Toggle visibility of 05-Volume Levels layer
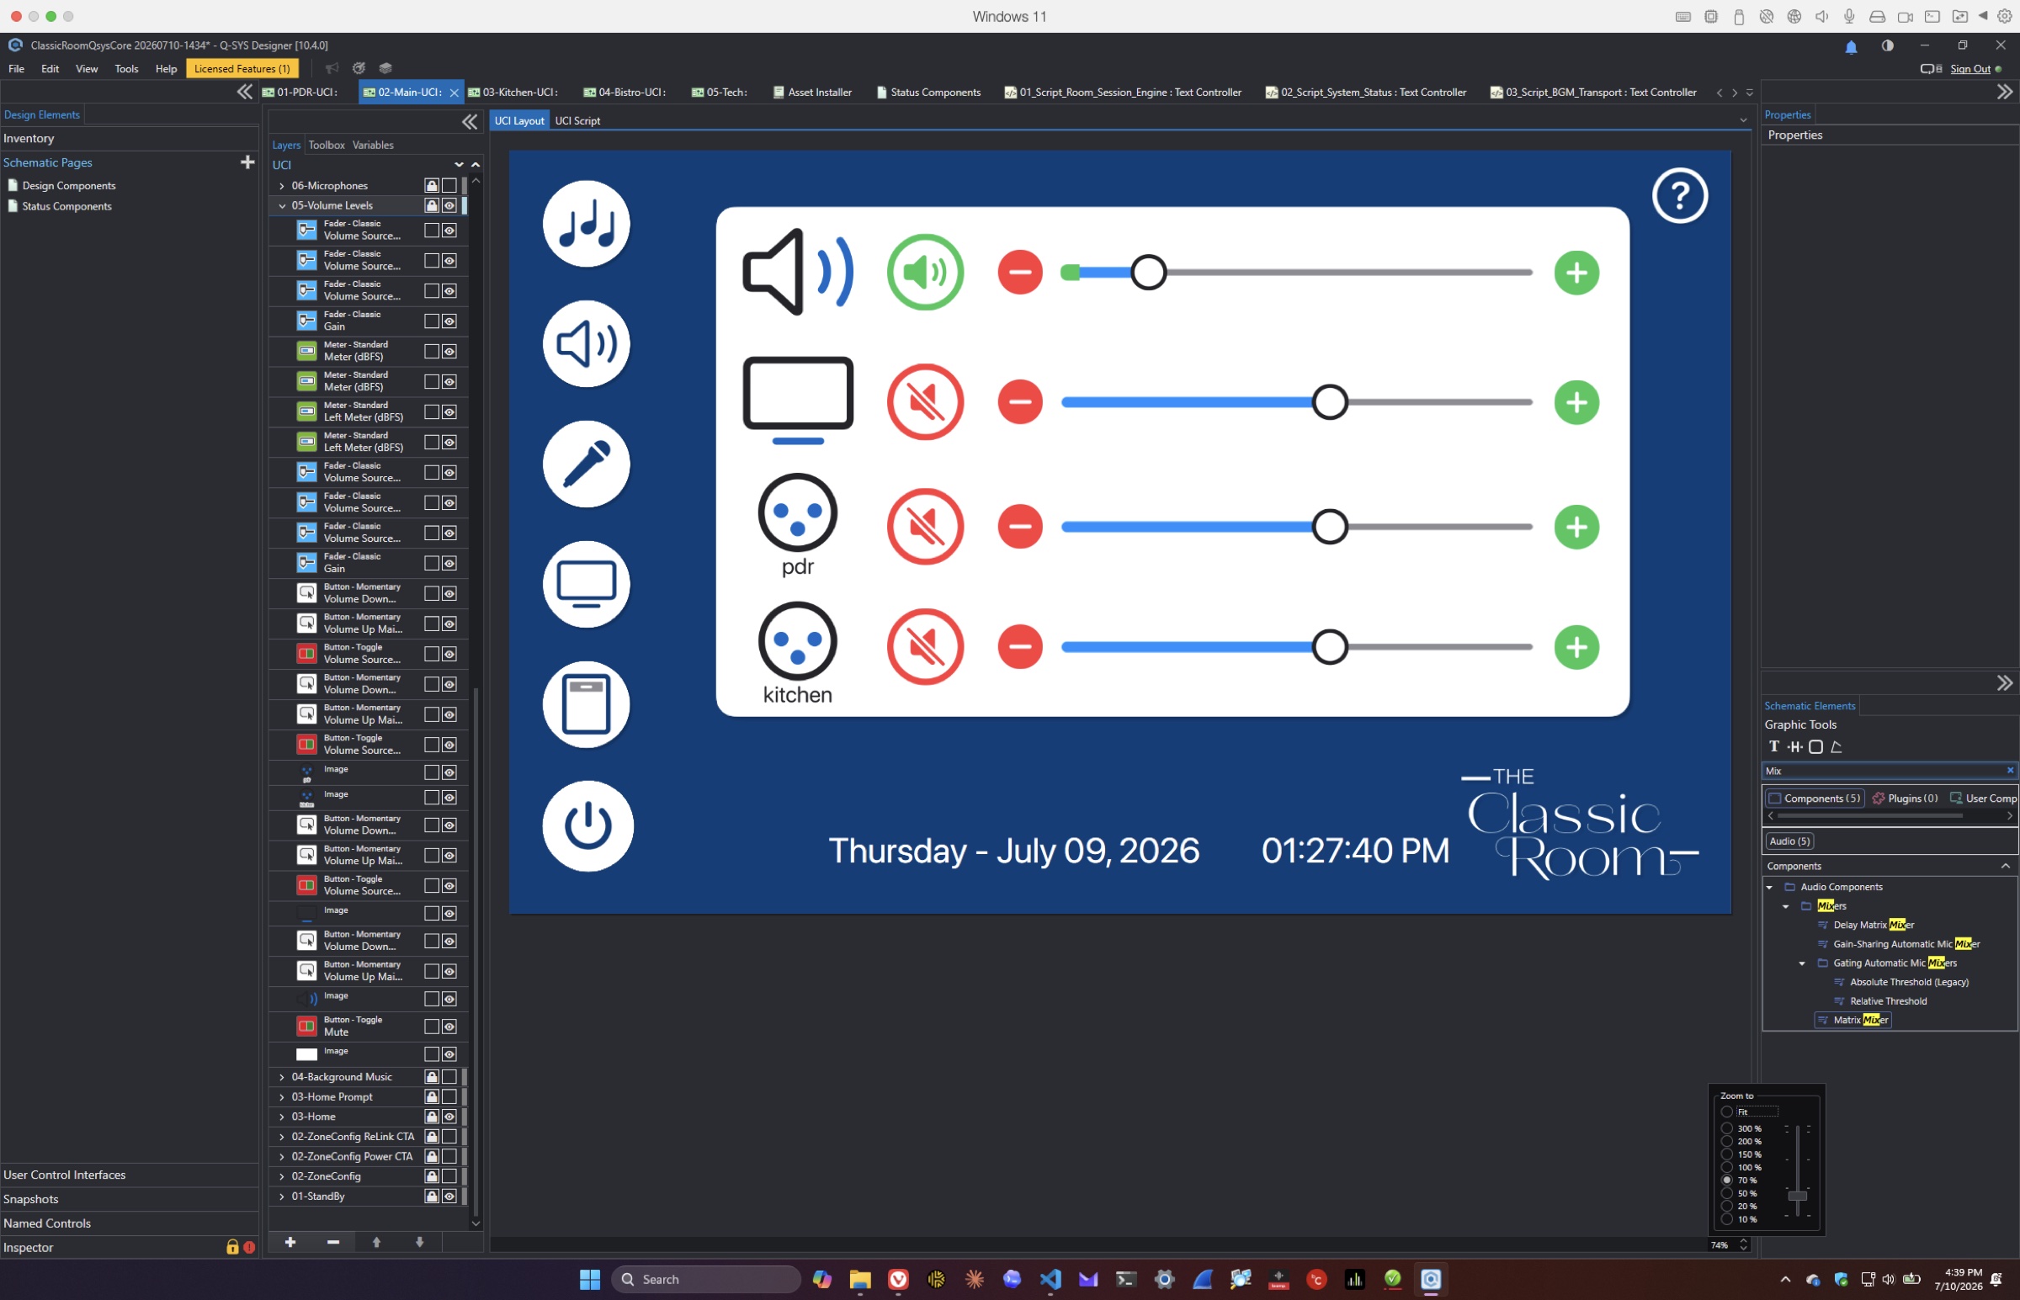 (x=449, y=205)
